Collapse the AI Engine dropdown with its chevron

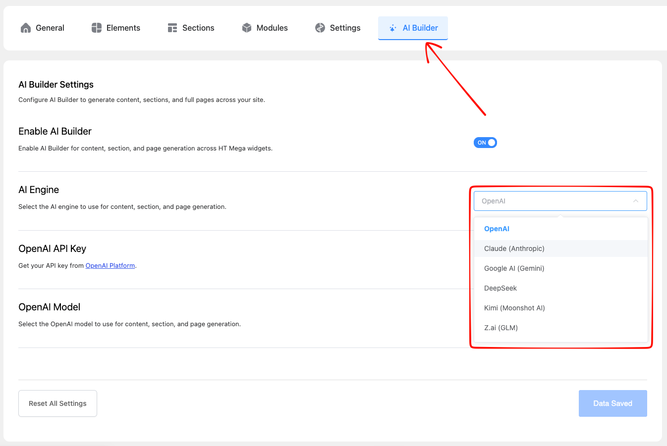tap(636, 201)
